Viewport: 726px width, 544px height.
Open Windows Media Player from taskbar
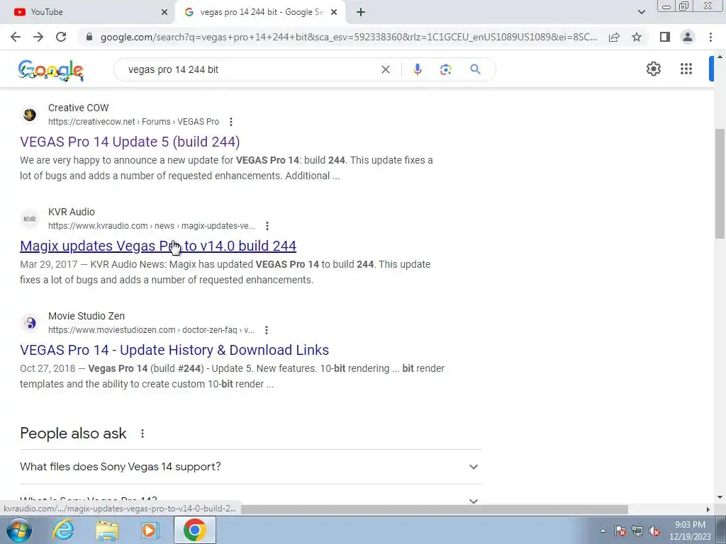150,530
